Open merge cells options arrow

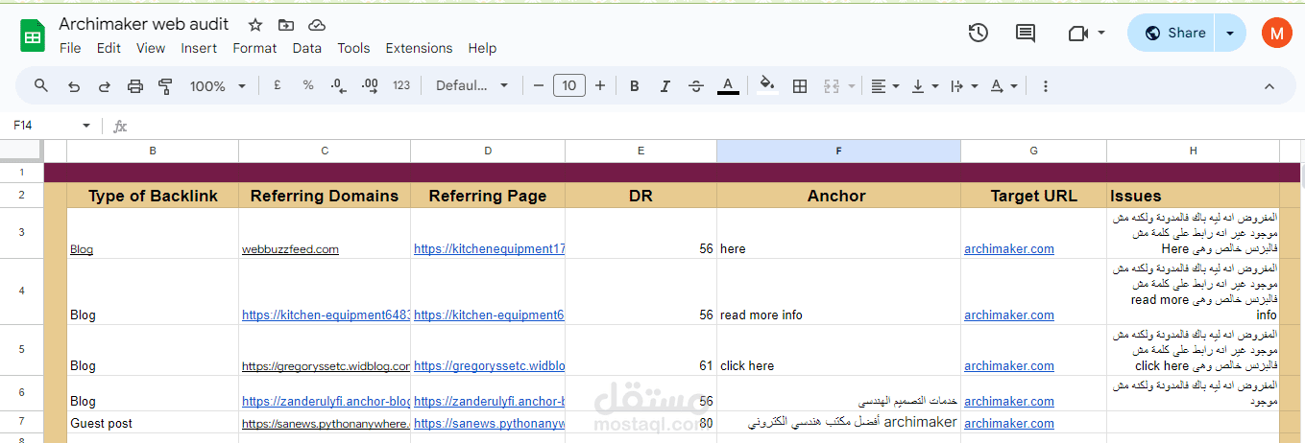tap(852, 86)
